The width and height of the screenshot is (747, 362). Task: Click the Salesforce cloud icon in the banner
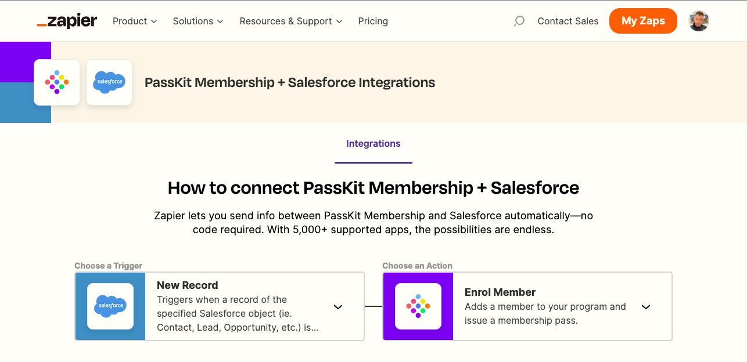pos(109,82)
